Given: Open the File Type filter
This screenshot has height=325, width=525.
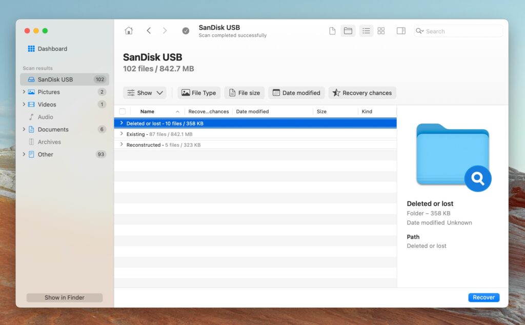Looking at the screenshot, I should [198, 93].
